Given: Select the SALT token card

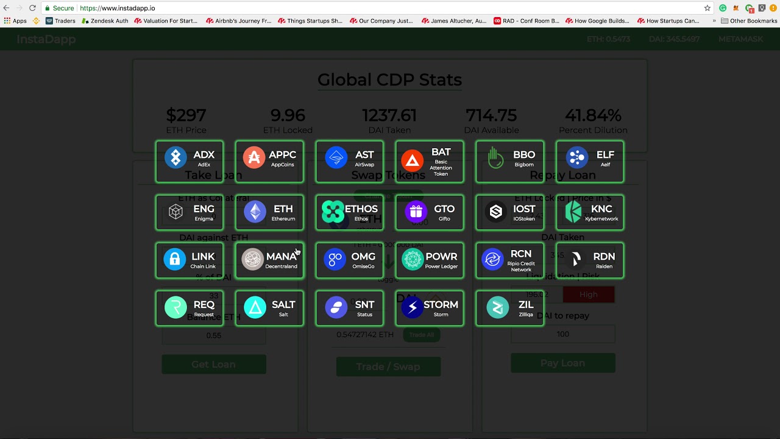Looking at the screenshot, I should 269,308.
